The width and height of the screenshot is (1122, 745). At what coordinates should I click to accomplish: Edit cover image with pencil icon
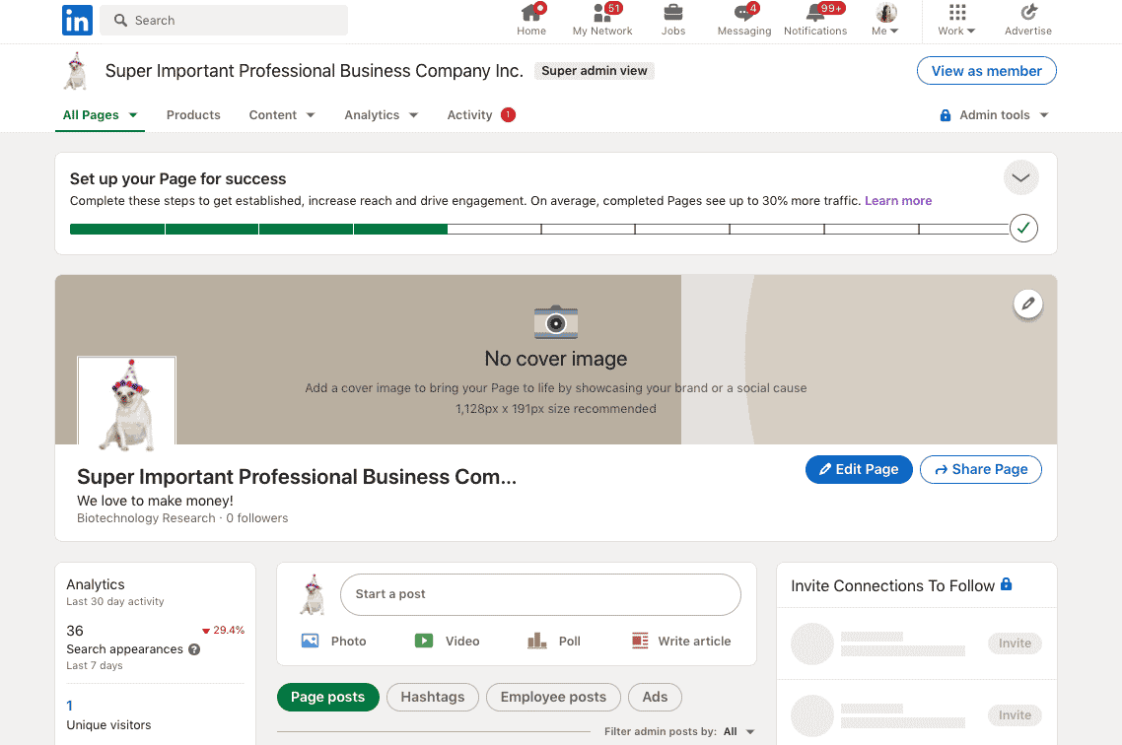tap(1027, 304)
